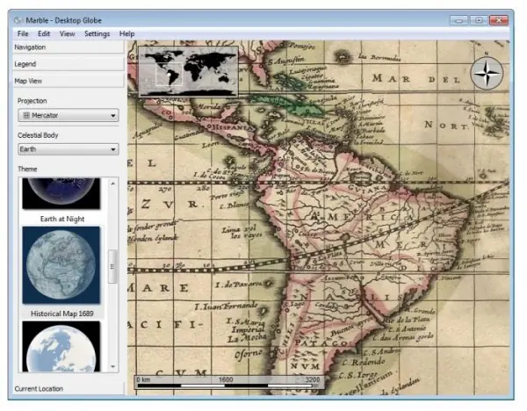527x411 pixels.
Task: Open the Current Location tab
Action: [x=69, y=388]
